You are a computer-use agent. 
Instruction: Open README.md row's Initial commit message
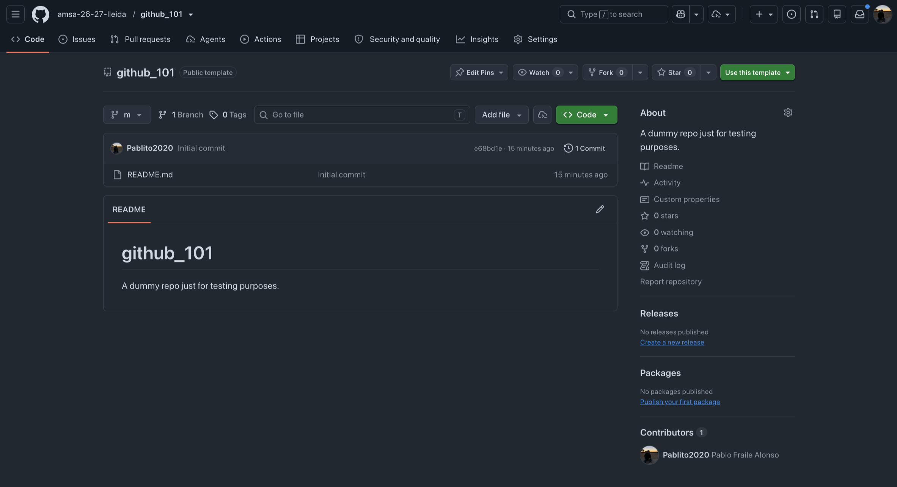tap(341, 175)
